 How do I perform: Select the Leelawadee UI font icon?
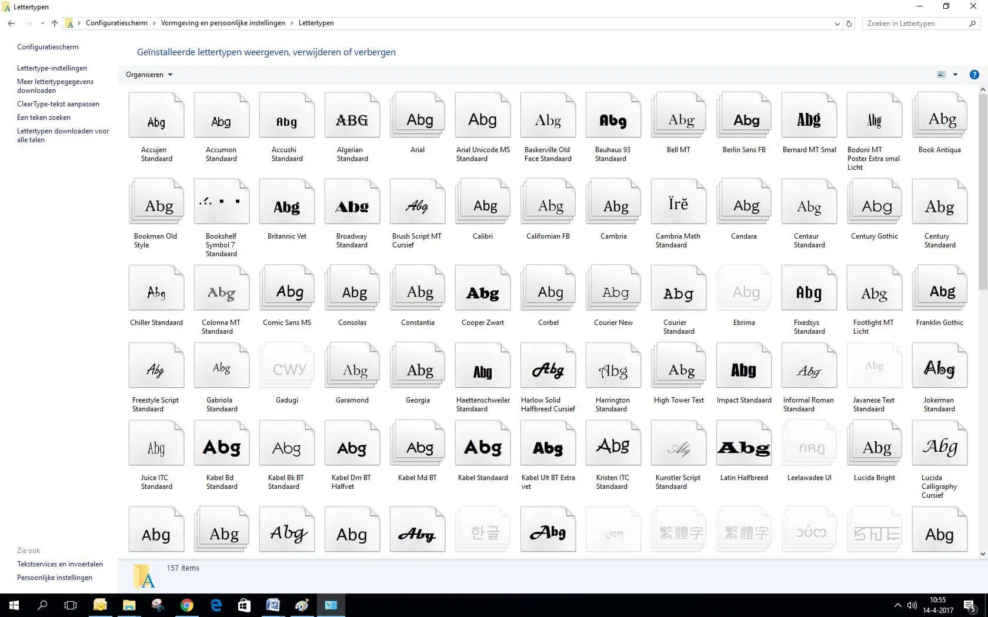809,443
